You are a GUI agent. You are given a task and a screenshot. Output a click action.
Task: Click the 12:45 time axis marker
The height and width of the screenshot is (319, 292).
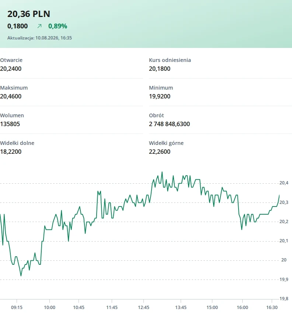pyautogui.click(x=143, y=308)
